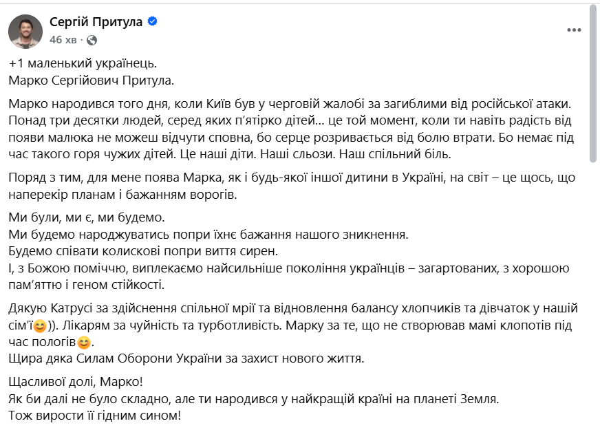This screenshot has width=600, height=430.
Task: Click the line 'Тож вирости її гідним сином!'
Action: point(96,415)
